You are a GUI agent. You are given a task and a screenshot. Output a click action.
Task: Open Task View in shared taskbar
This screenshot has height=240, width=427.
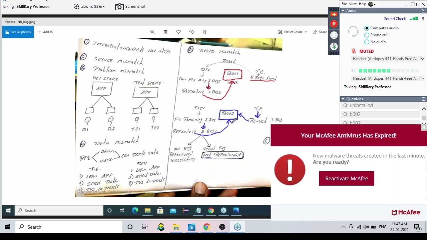(122, 211)
